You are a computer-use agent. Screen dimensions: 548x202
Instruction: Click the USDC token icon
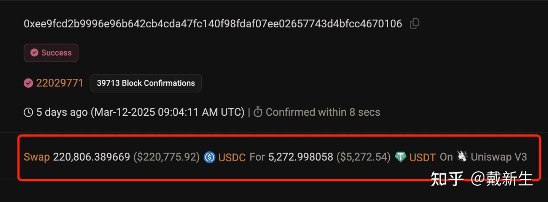point(209,157)
